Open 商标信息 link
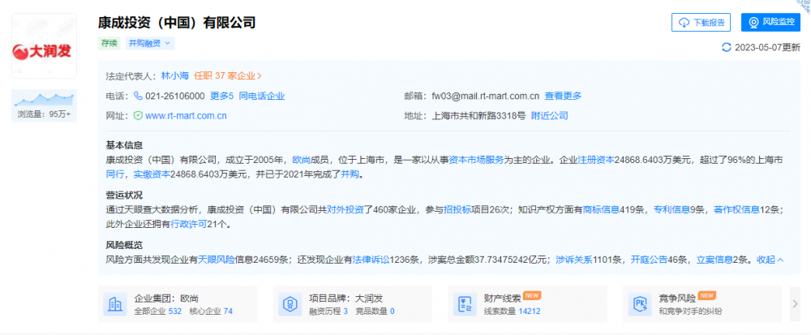 coord(602,209)
